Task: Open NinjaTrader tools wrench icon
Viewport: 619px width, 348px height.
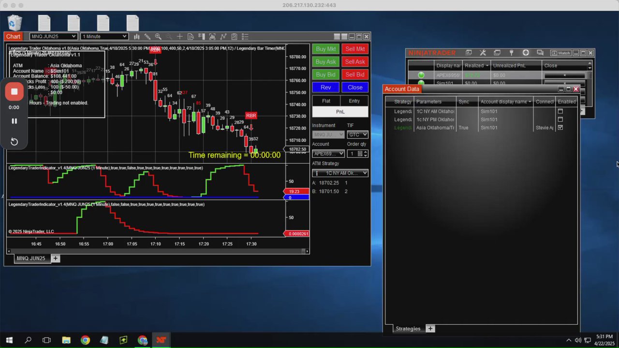Action: point(483,53)
